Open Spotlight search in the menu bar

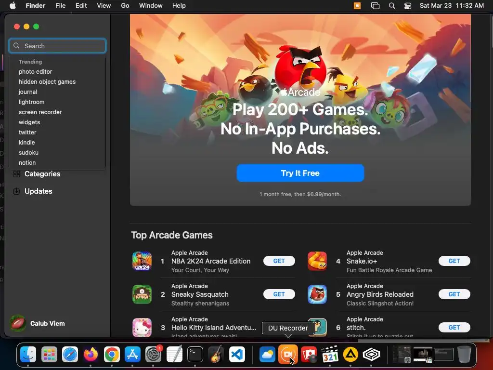(392, 6)
